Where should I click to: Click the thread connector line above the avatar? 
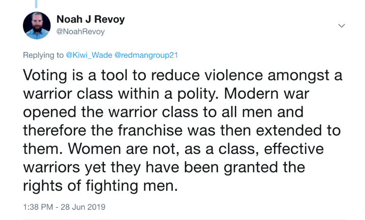(x=37, y=4)
